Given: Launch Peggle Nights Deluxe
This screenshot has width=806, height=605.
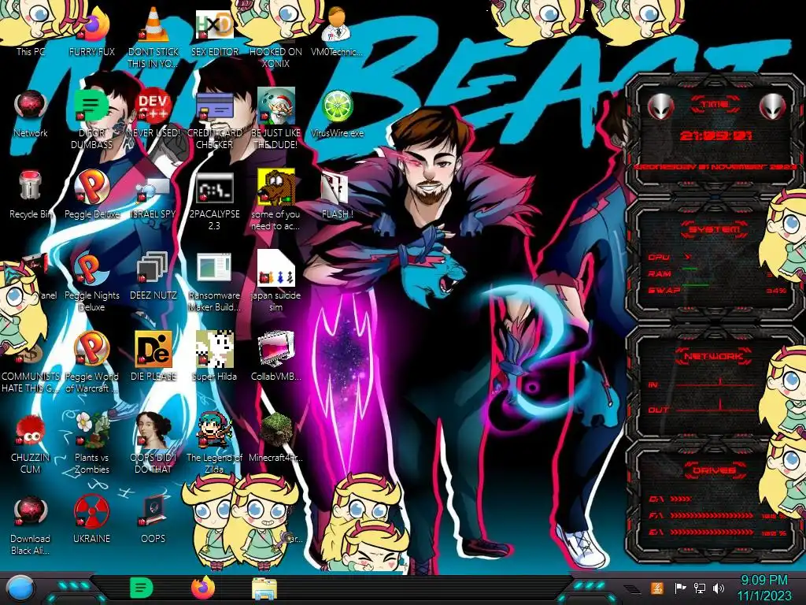Looking at the screenshot, I should click(91, 282).
